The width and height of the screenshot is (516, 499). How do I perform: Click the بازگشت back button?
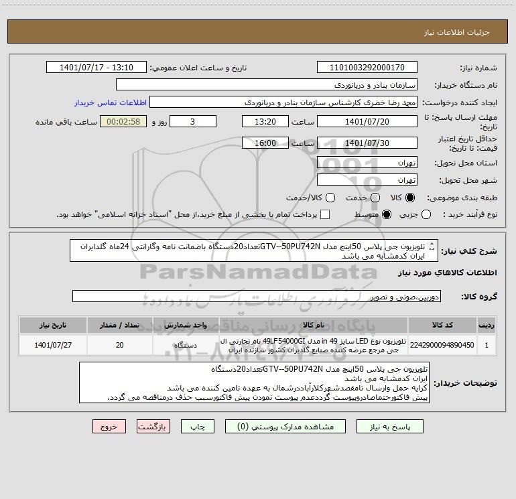click(153, 427)
